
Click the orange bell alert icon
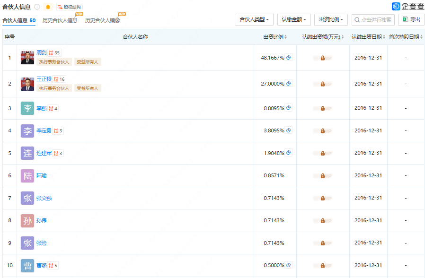48,7
